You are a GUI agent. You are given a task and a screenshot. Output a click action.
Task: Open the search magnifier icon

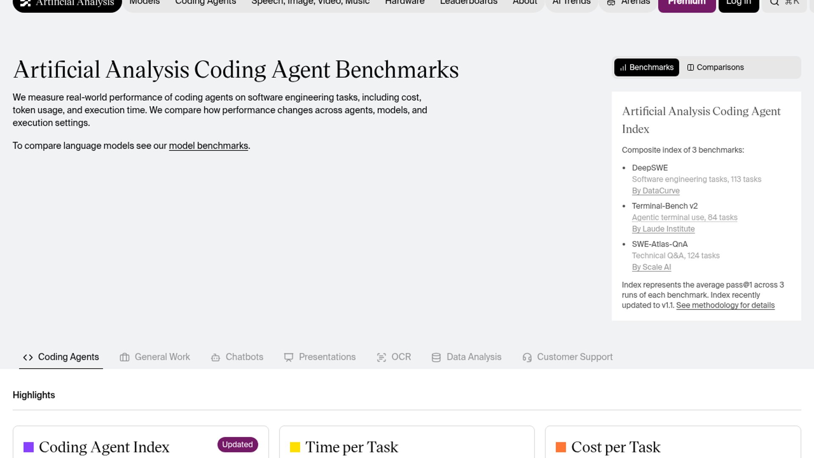[774, 3]
